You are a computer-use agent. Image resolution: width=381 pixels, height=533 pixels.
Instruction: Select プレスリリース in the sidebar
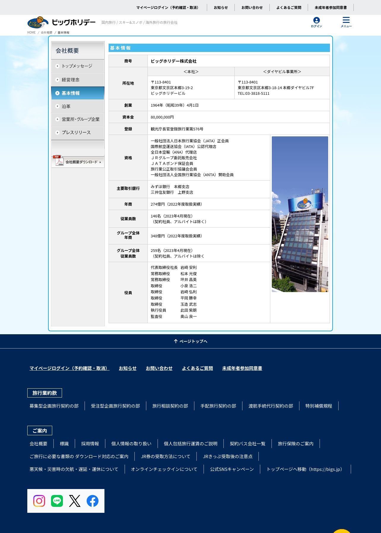78,133
